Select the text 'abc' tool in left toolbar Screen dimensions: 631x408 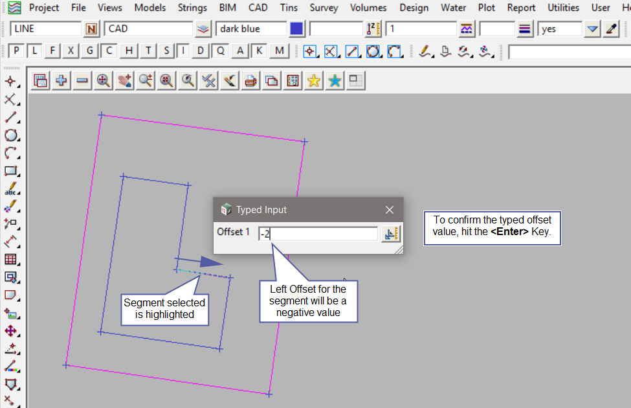tap(10, 190)
